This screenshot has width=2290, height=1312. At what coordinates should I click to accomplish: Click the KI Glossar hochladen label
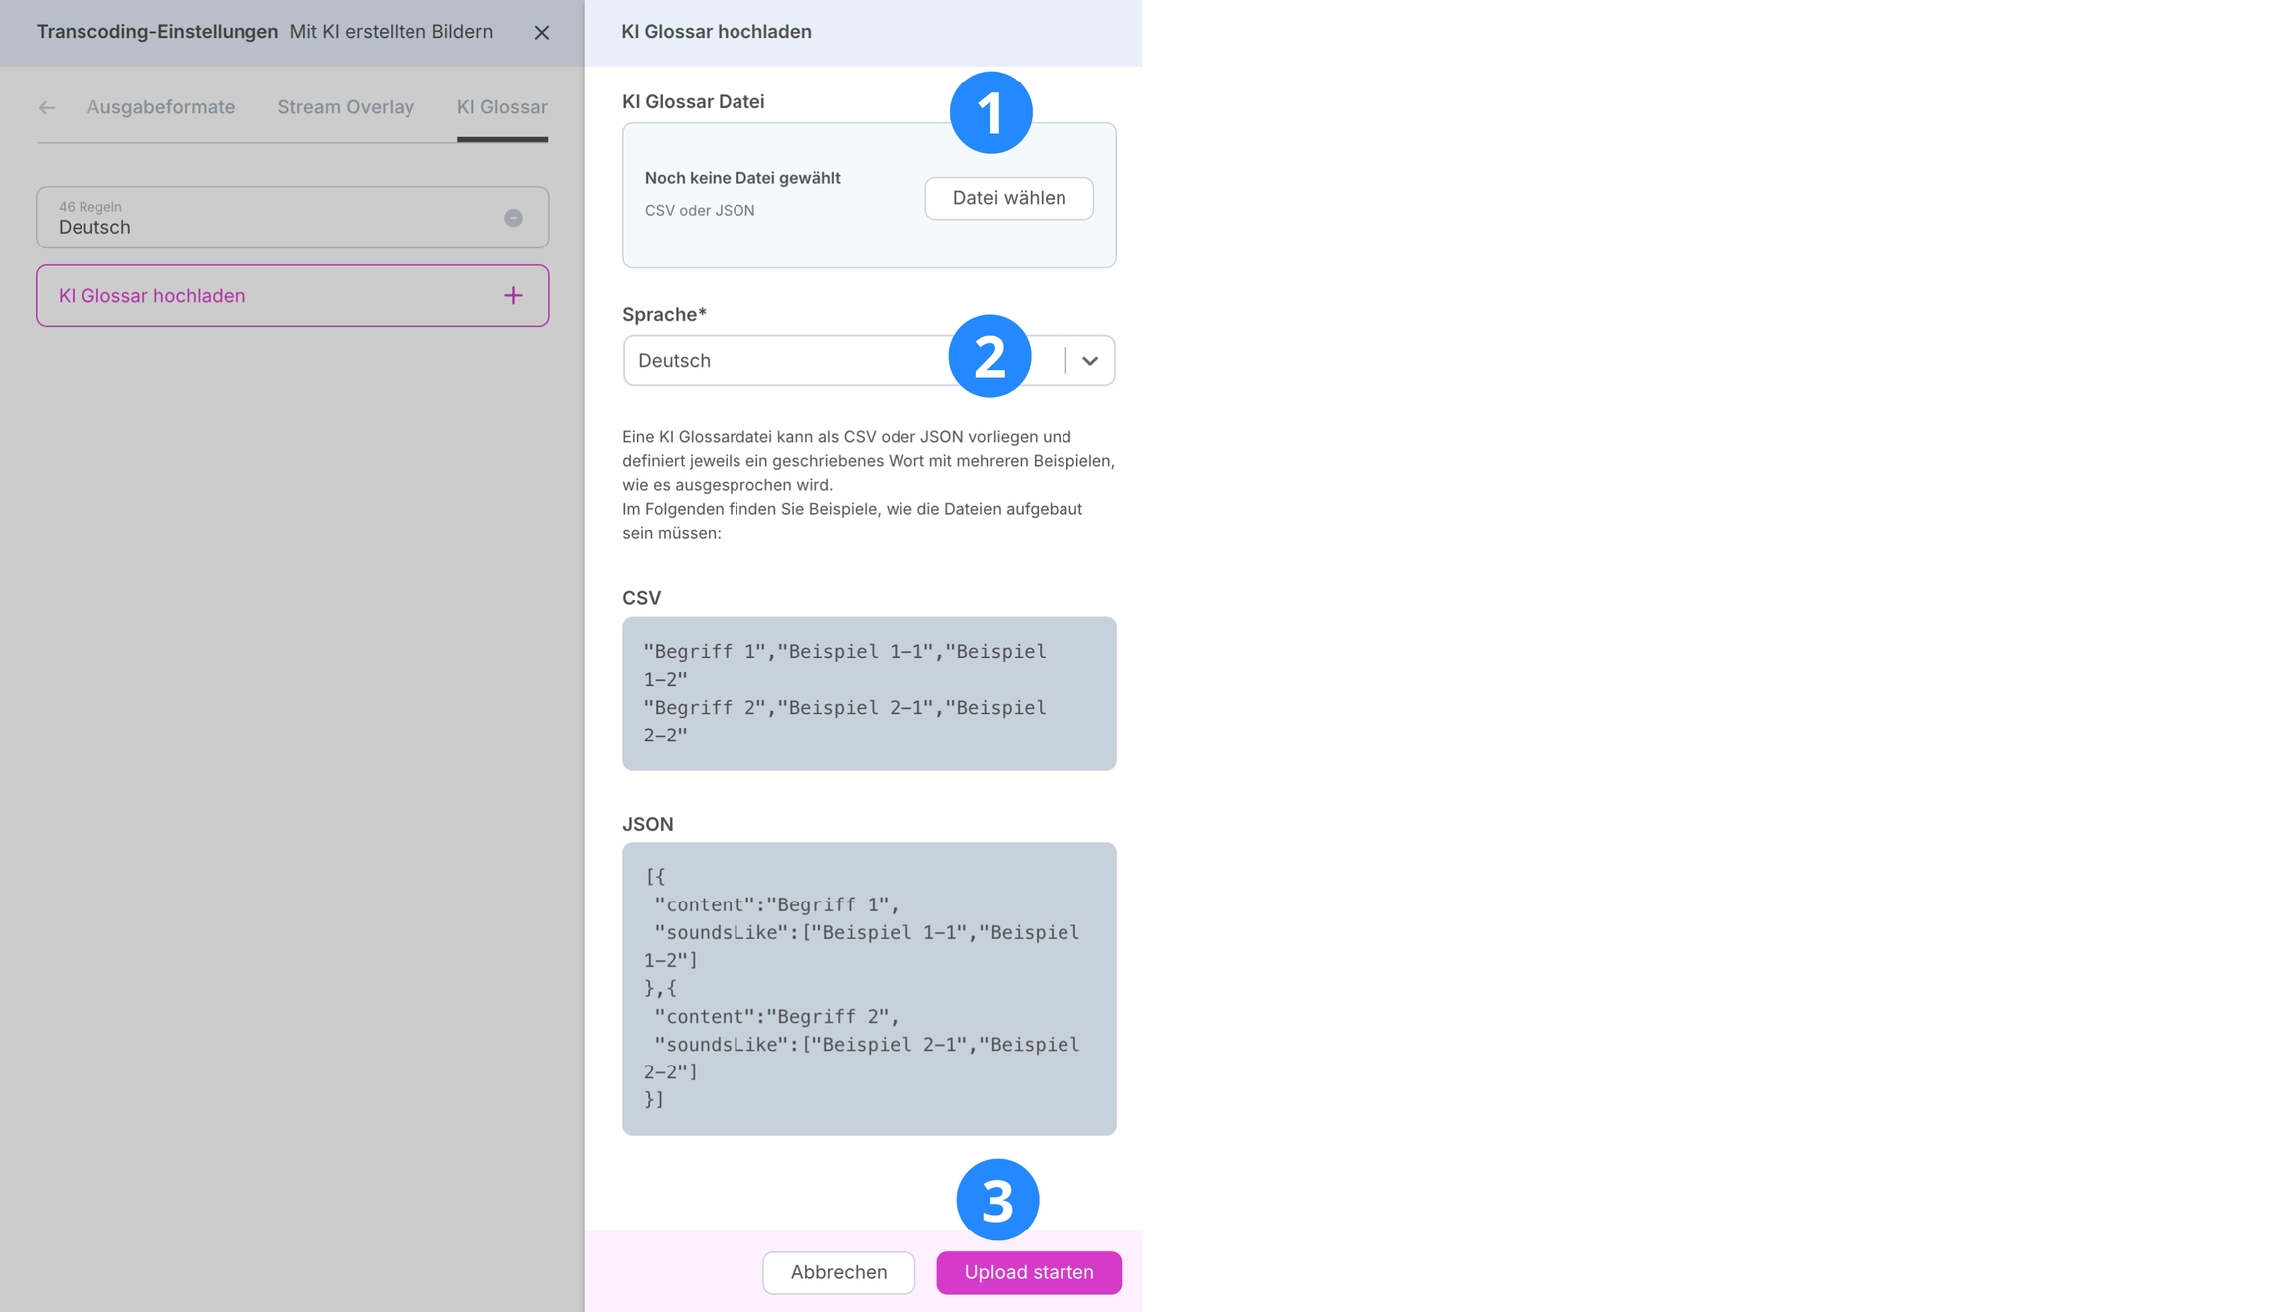click(x=152, y=296)
